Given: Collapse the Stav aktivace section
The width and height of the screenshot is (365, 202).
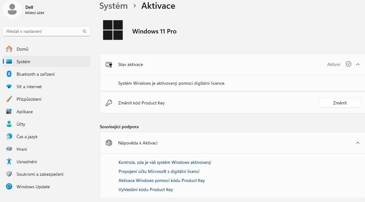Looking at the screenshot, I should tap(358, 64).
